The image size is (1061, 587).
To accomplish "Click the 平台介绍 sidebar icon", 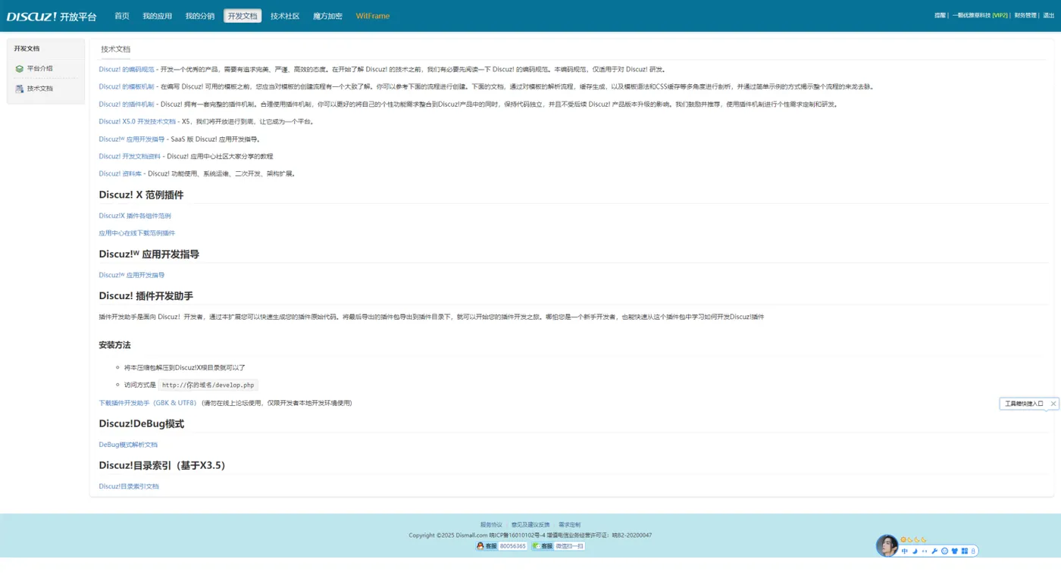I will click(19, 68).
